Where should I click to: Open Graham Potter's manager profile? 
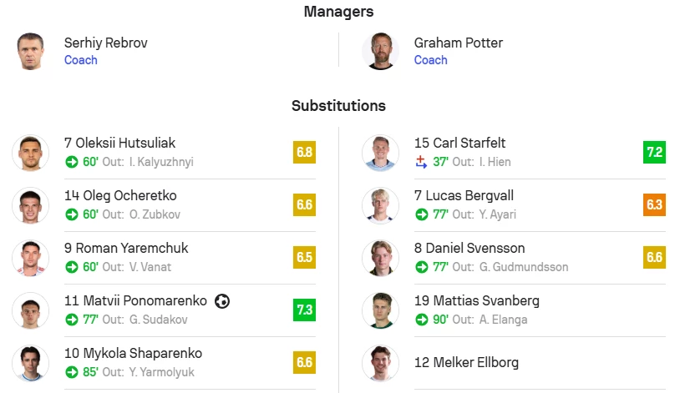458,43
